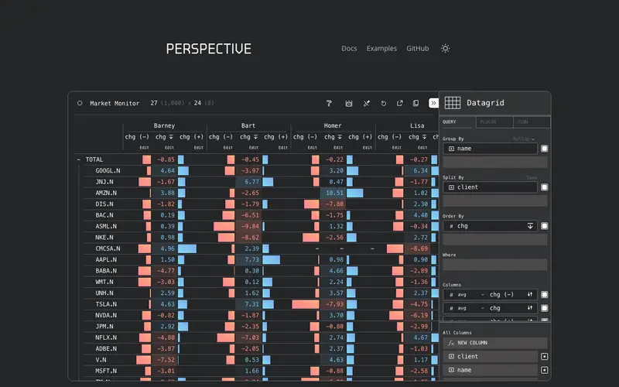
Task: Uncheck the chg (-) column checkbox
Action: (x=545, y=295)
